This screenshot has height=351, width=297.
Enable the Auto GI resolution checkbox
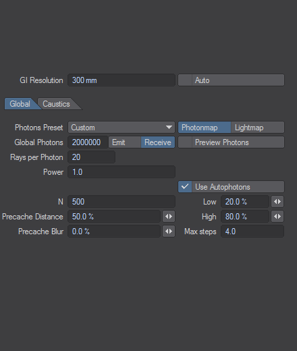(x=185, y=80)
